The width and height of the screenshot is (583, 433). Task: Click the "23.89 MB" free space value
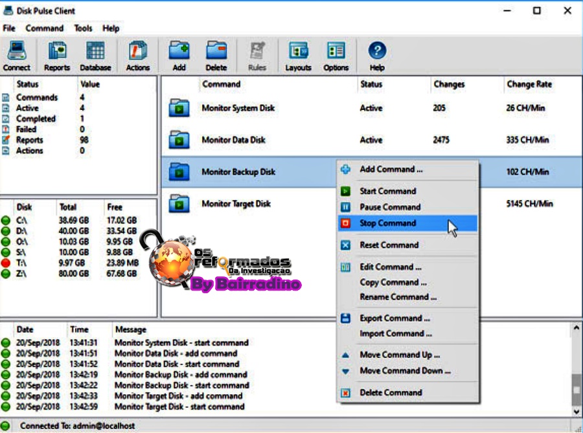(122, 263)
